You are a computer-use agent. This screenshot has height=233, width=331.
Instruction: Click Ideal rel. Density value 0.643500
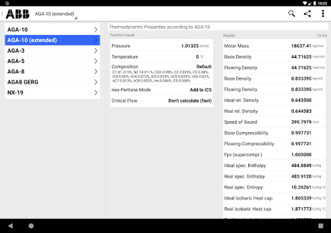tap(301, 100)
